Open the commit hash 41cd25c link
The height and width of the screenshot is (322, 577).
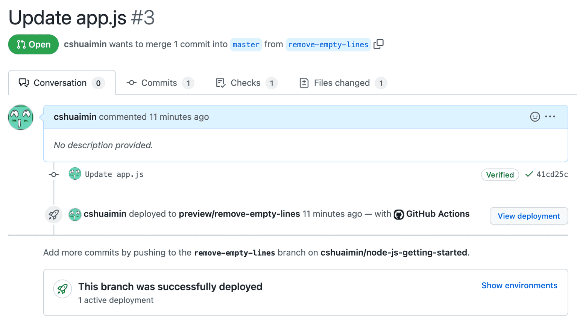click(552, 174)
